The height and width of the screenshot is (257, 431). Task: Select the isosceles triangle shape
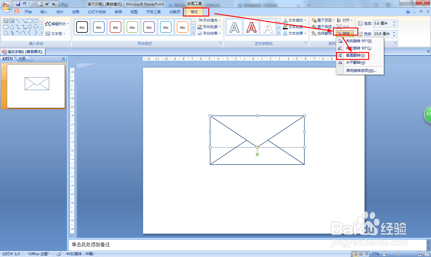[12, 27]
